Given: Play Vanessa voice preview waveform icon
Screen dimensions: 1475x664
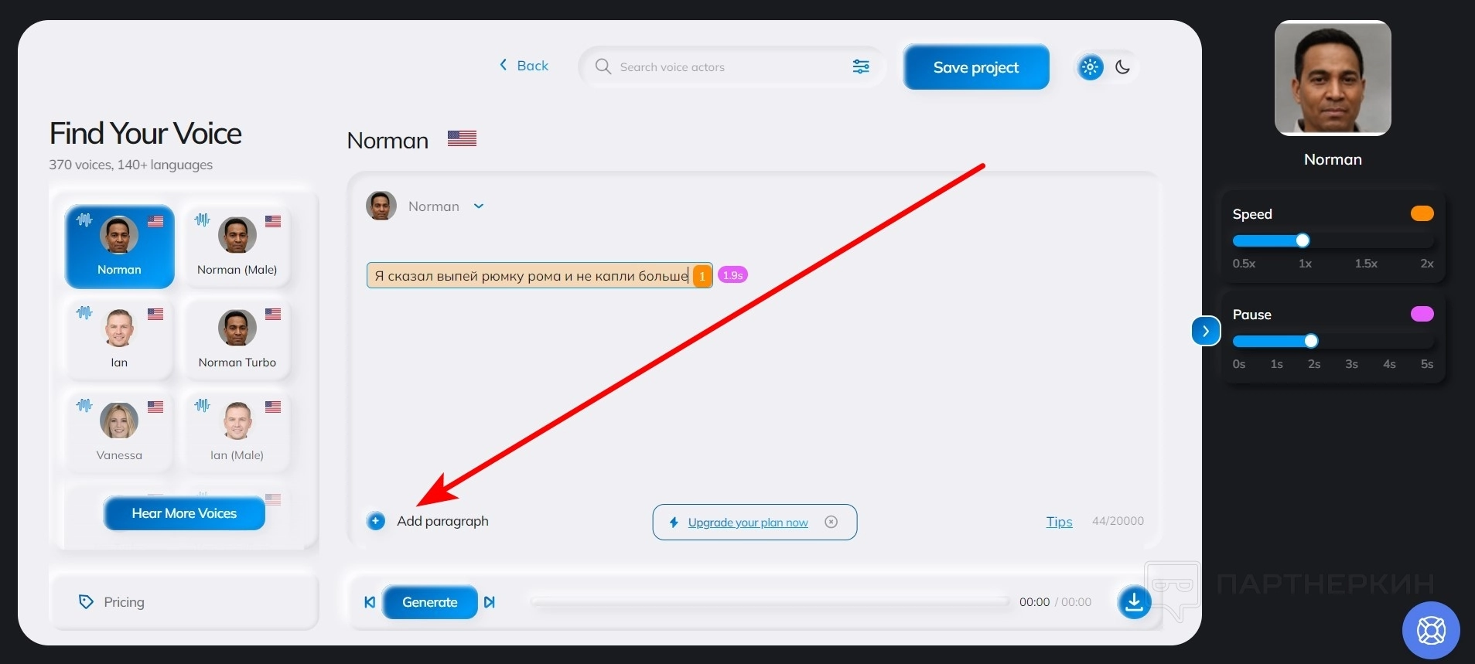Looking at the screenshot, I should [x=84, y=405].
